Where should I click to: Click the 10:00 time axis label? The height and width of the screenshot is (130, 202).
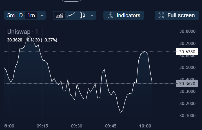click(x=145, y=126)
